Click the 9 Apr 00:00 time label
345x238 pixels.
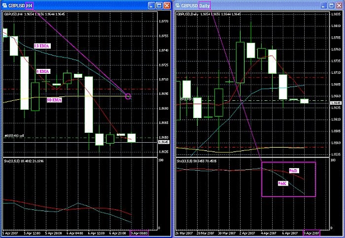(x=139, y=233)
